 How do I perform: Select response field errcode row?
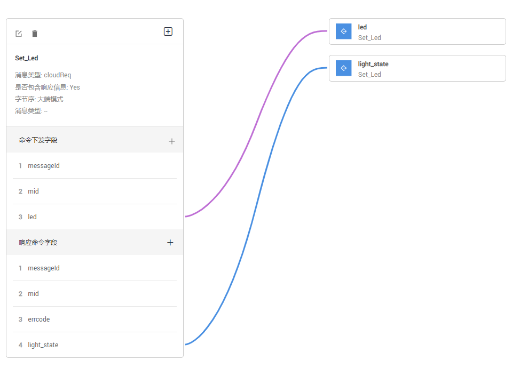point(94,319)
